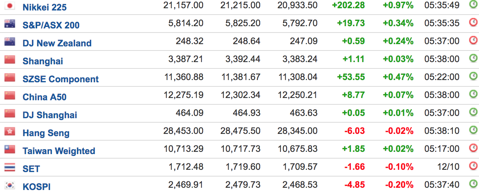Open the Hang Seng index link
This screenshot has width=479, height=193.
click(46, 133)
